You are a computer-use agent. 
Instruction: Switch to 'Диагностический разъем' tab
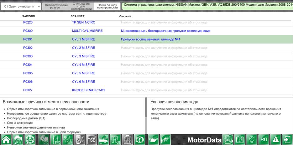click(57, 6)
